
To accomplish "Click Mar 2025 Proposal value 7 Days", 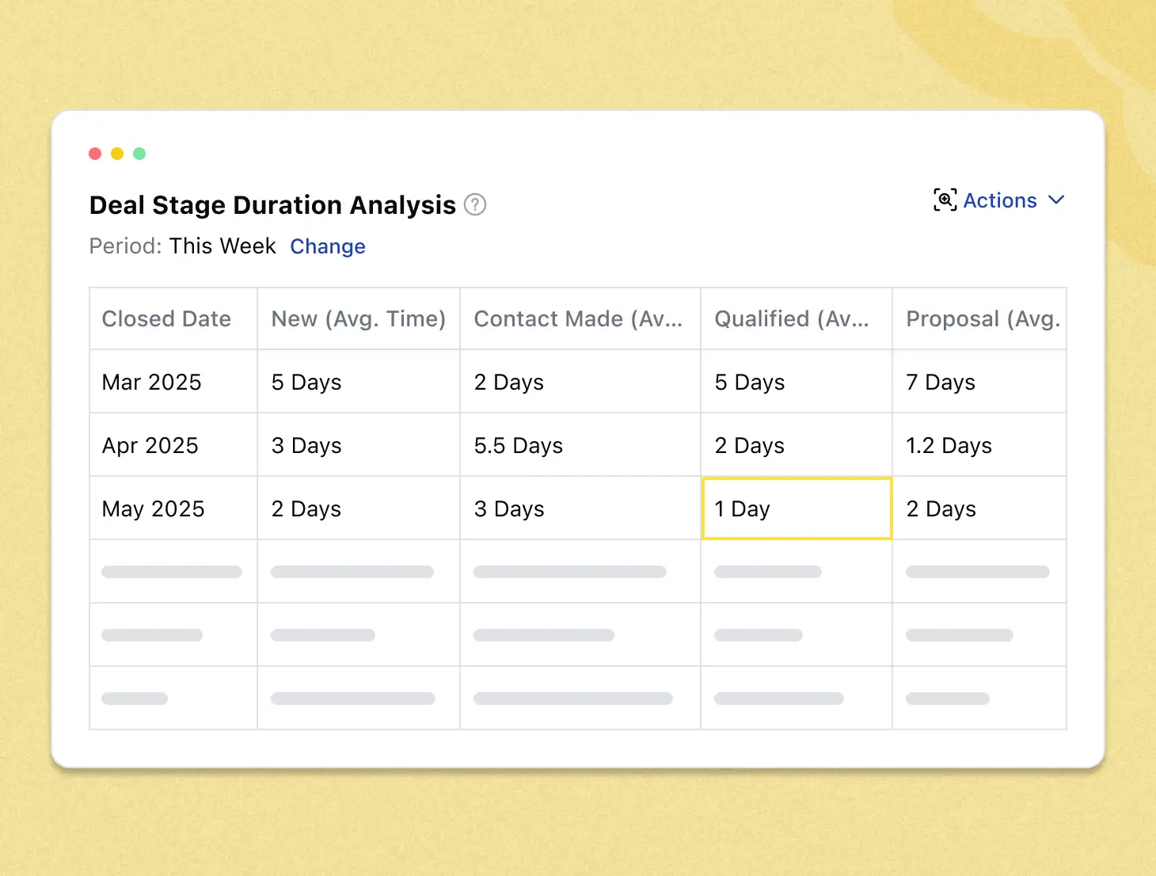I will click(x=979, y=382).
